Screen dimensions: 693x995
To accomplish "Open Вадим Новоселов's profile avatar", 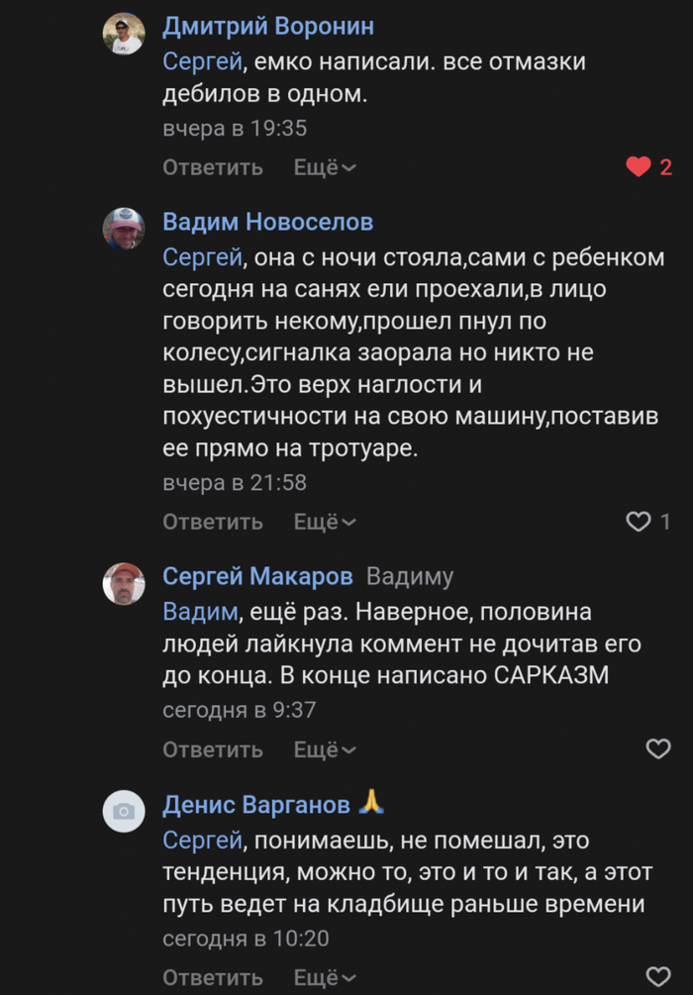I will [x=124, y=229].
